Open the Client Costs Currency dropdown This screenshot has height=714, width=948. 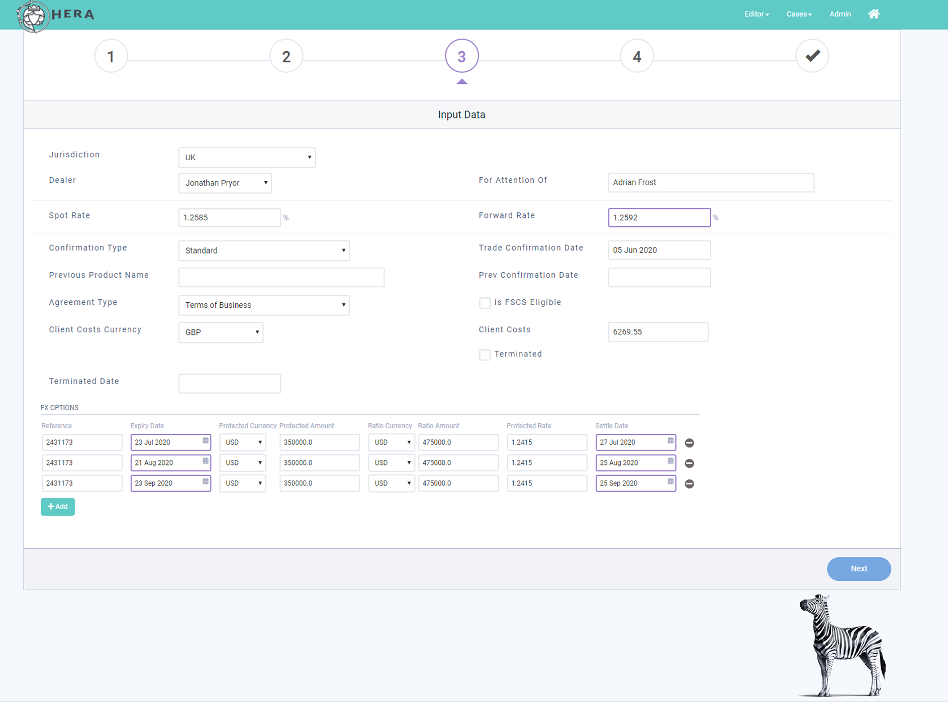pos(221,332)
